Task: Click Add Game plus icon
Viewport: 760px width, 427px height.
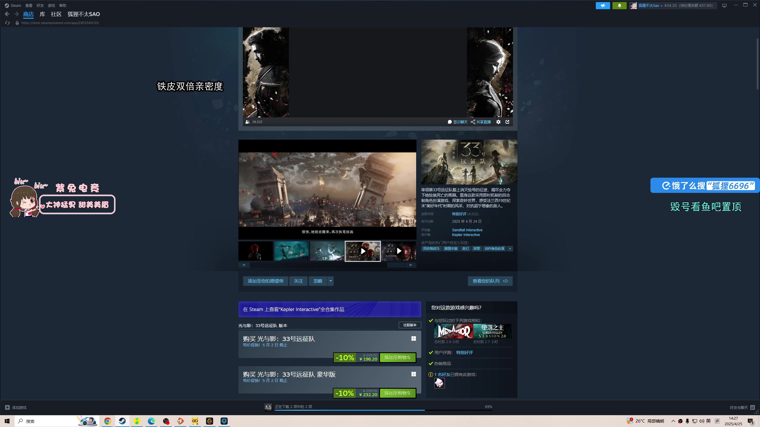Action: coord(7,407)
